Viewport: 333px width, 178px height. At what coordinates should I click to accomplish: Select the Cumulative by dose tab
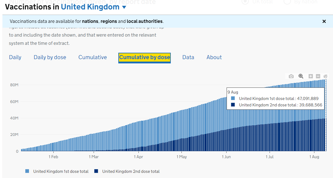(x=145, y=57)
